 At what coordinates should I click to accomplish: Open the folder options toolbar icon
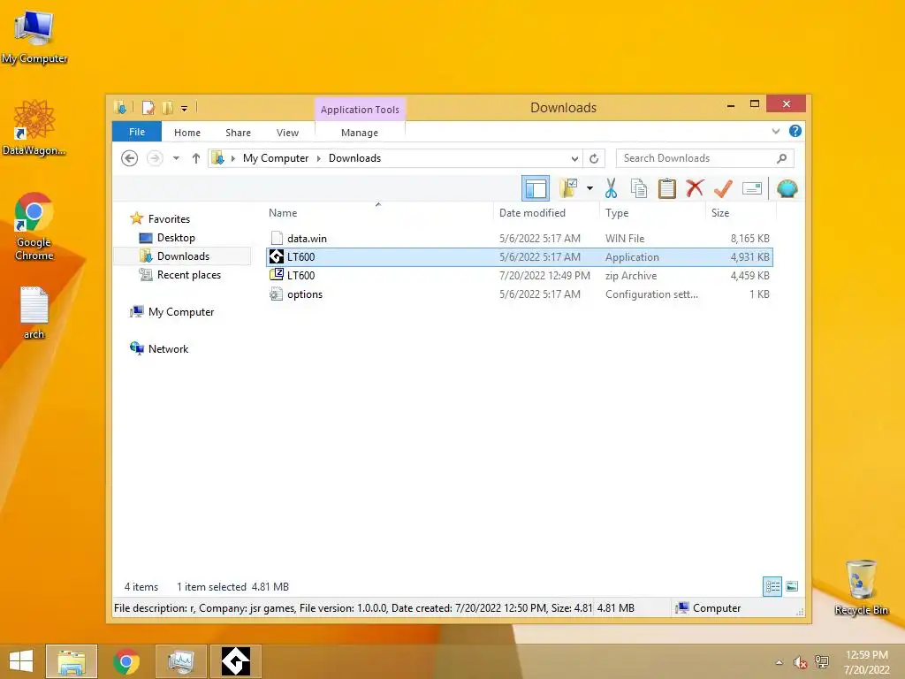(568, 188)
